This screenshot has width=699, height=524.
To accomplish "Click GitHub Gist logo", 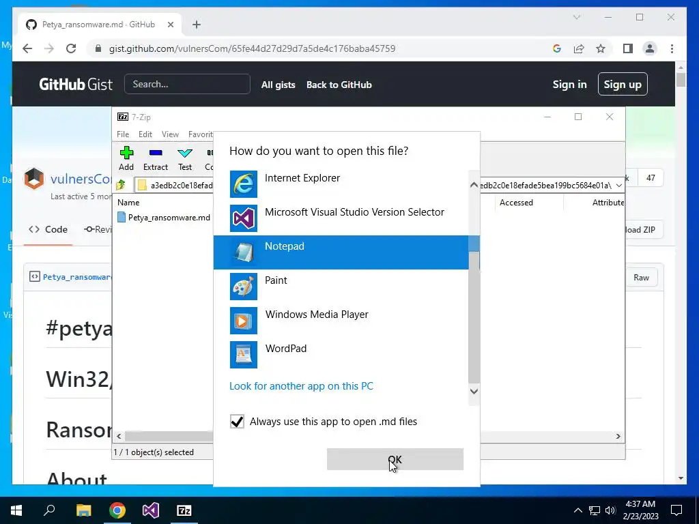I will coord(76,84).
